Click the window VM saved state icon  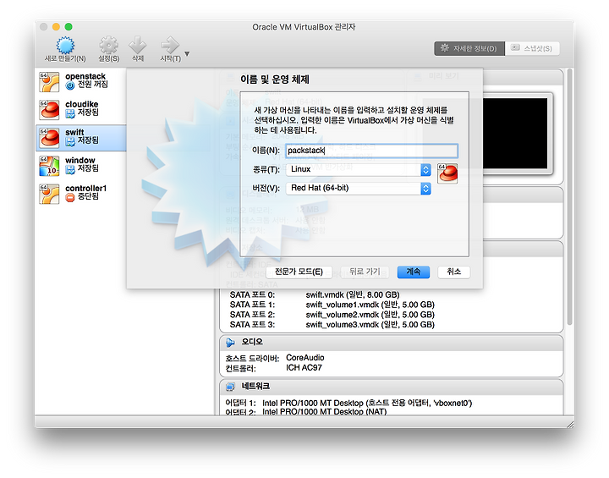pos(70,169)
